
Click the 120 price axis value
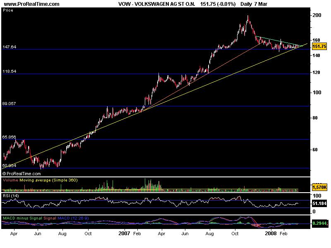point(316,73)
